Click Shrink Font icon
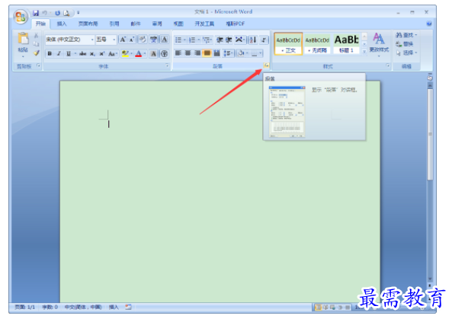The height and width of the screenshot is (322, 452). pyautogui.click(x=132, y=40)
